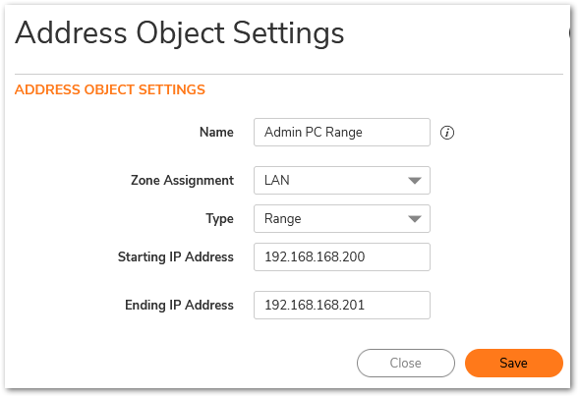Click the large Address Object Settings title
The width and height of the screenshot is (579, 397).
point(180,33)
